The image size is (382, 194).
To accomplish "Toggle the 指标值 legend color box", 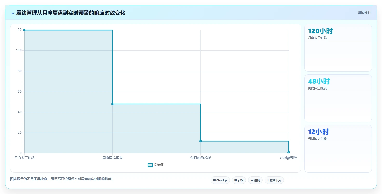I will (150, 165).
